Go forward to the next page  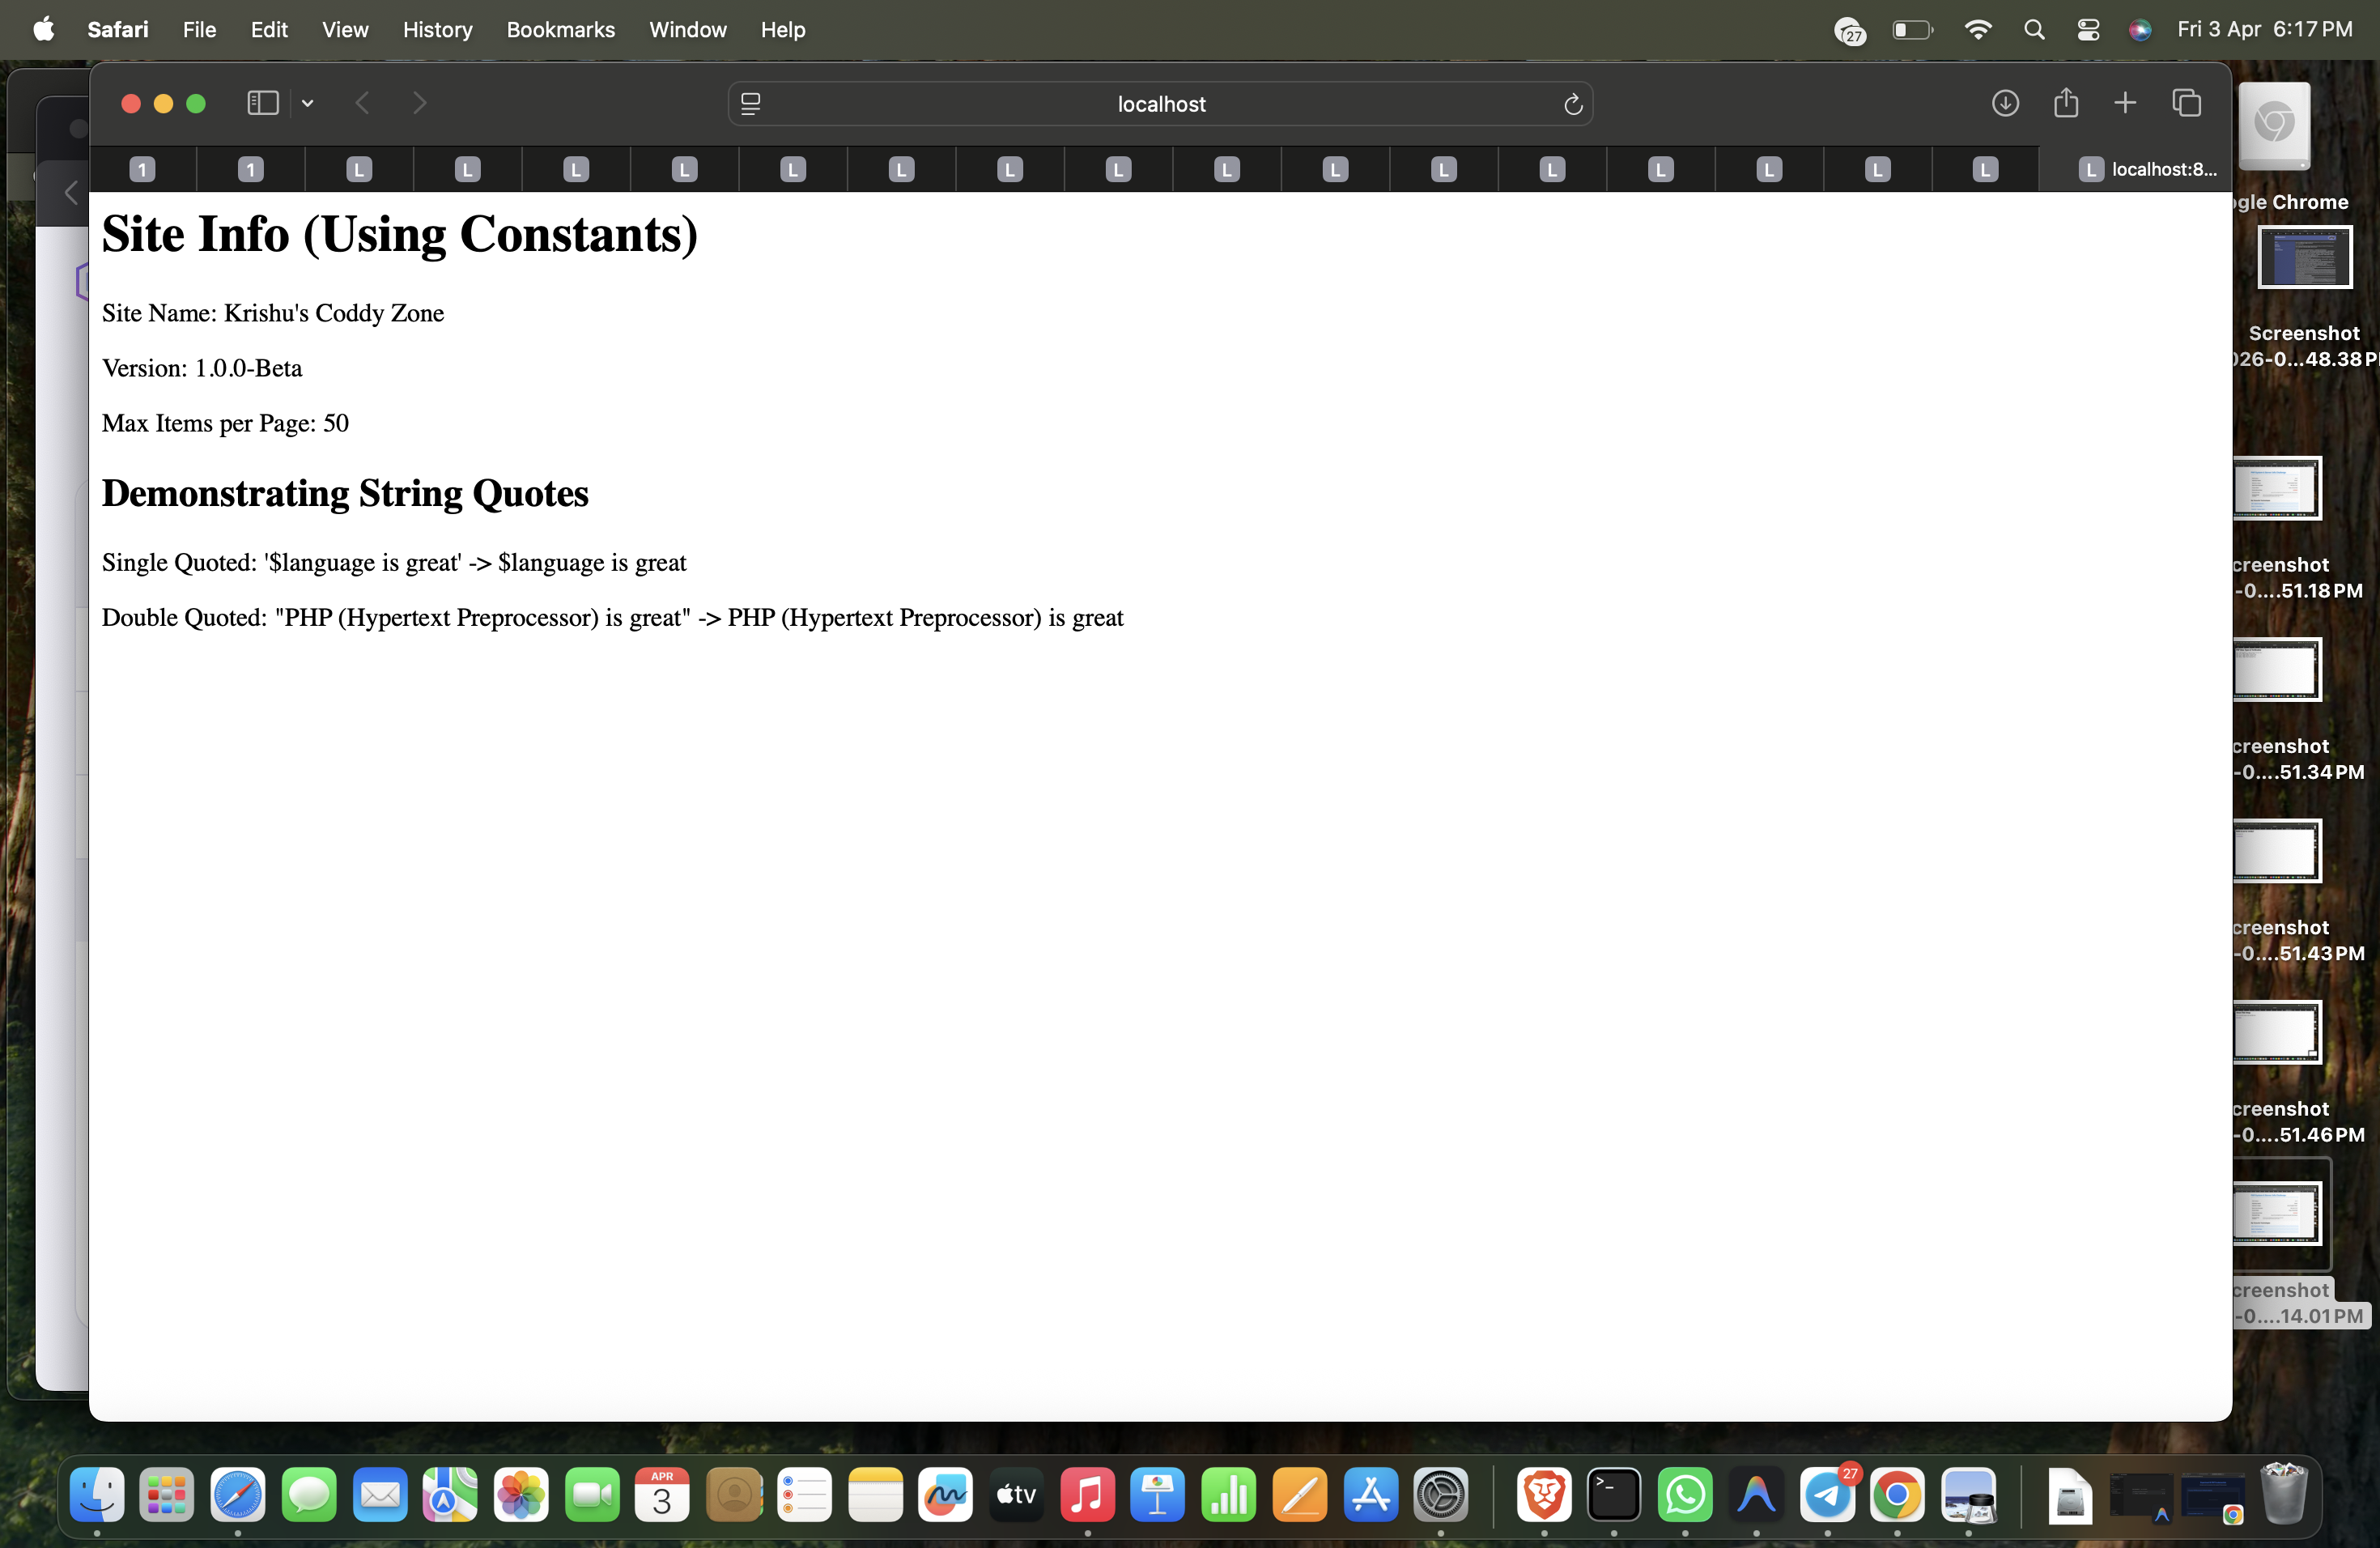420,103
